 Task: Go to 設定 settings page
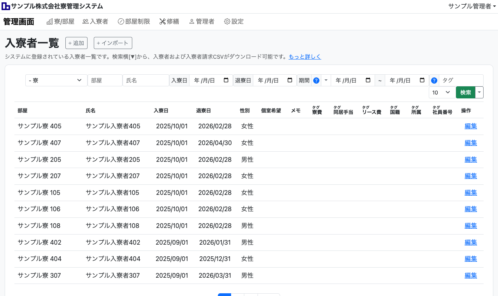[x=234, y=22]
